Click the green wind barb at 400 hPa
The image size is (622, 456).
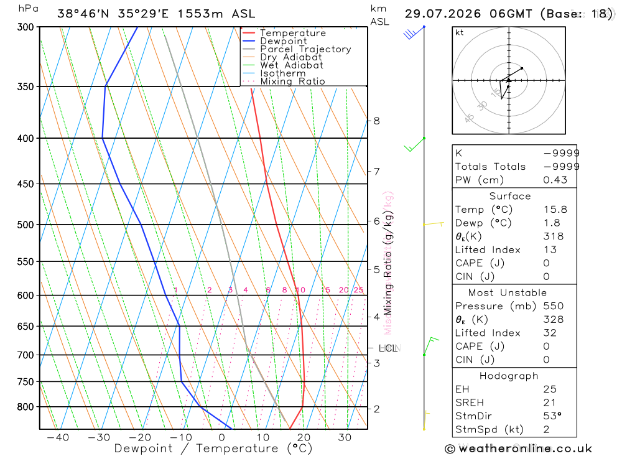[414, 144]
